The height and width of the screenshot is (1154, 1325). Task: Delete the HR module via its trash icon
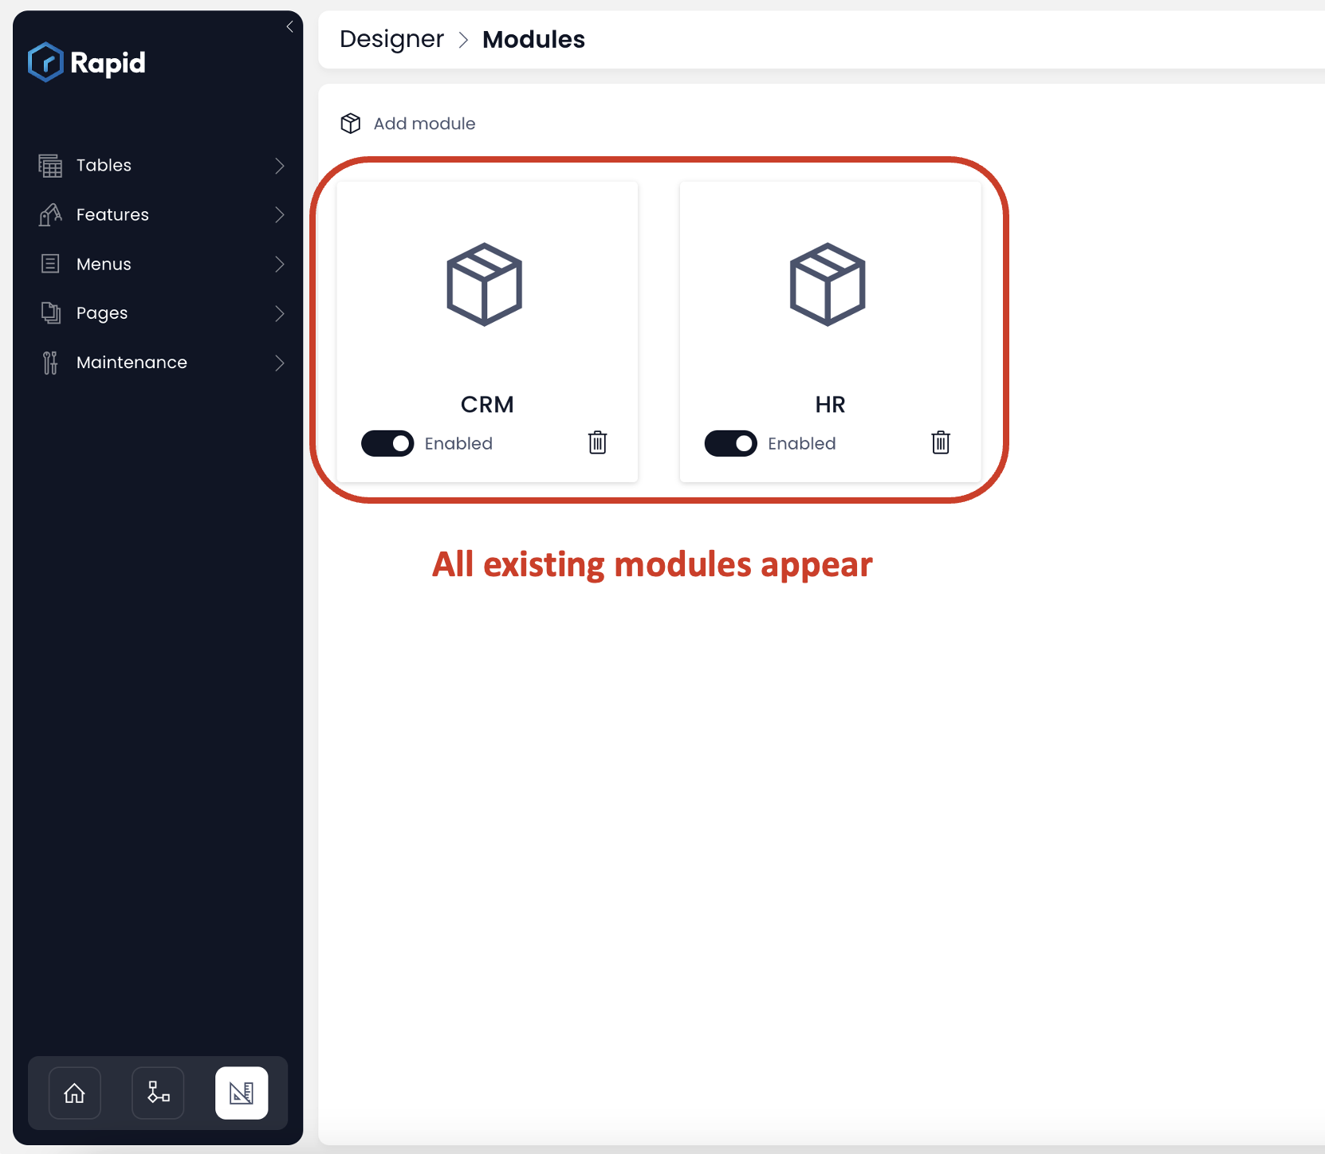click(941, 443)
